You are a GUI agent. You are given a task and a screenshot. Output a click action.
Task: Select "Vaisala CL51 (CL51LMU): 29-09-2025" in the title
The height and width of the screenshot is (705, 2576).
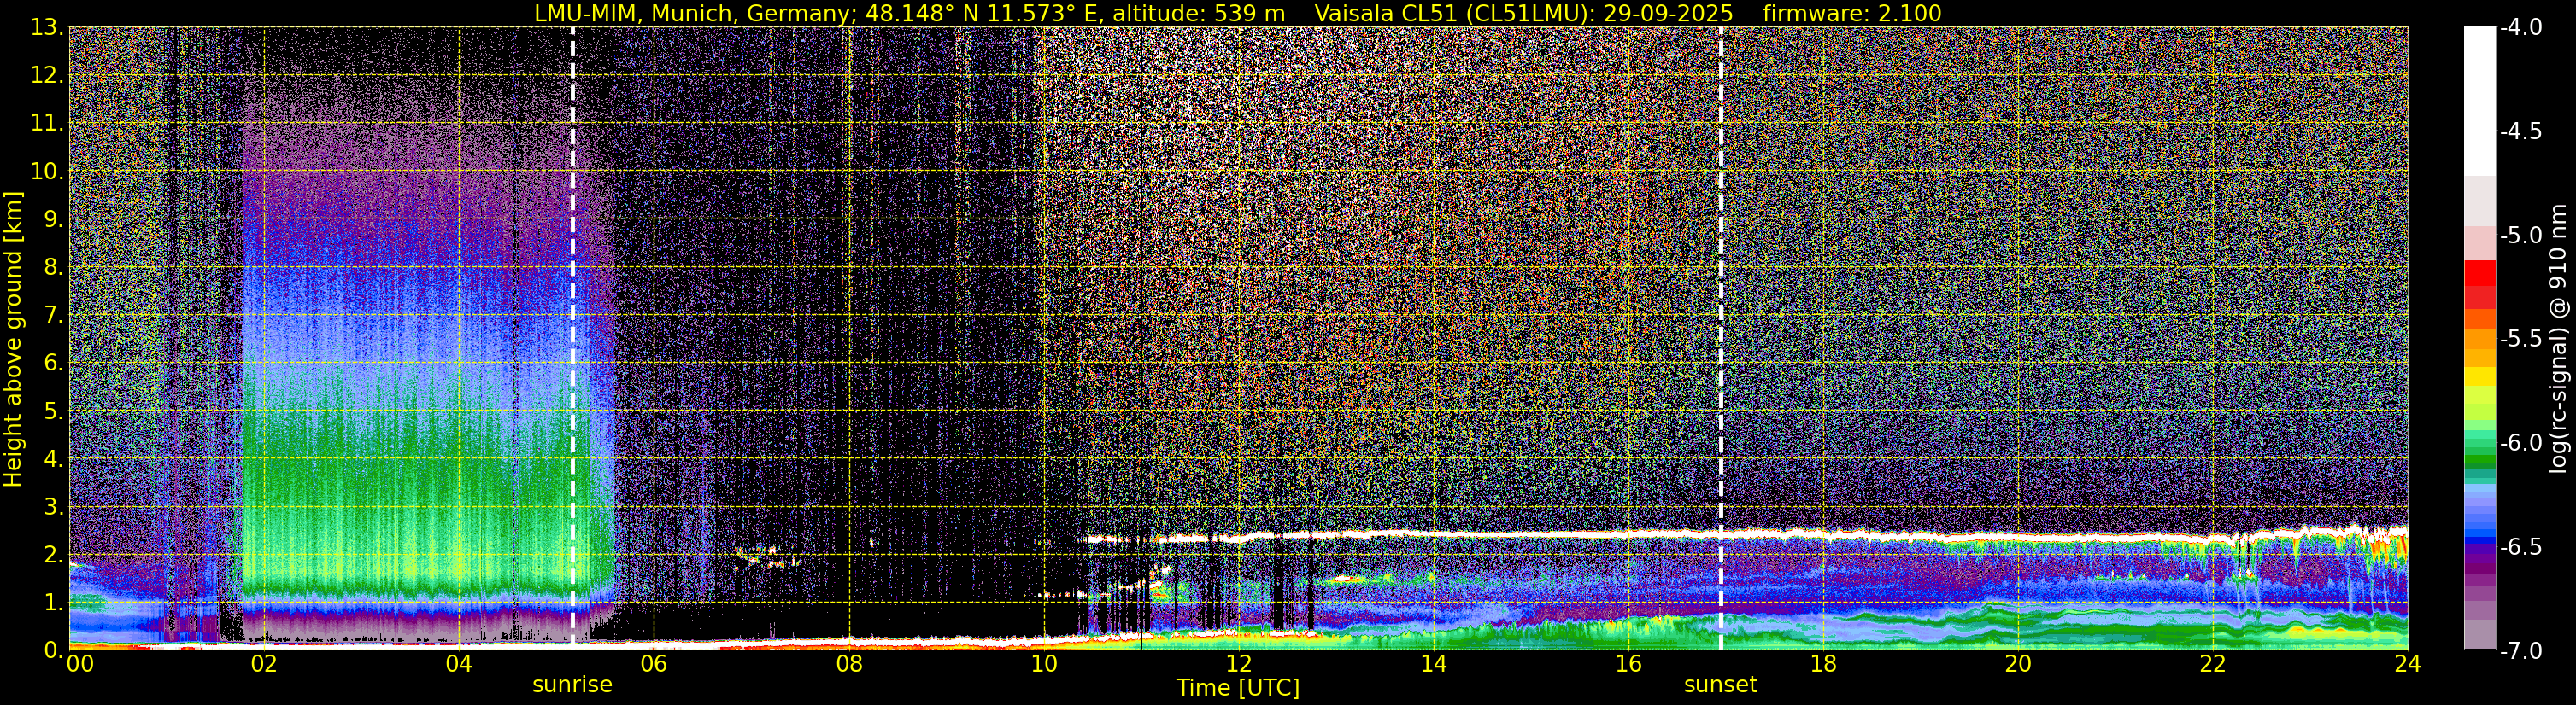[x=1523, y=14]
